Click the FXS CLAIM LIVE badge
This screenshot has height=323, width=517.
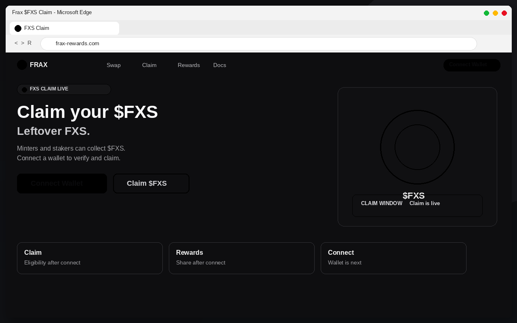click(x=64, y=89)
